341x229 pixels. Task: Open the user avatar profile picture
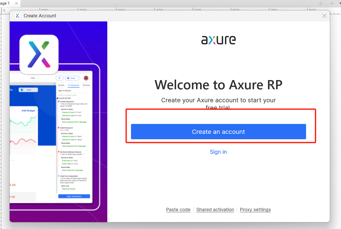(x=86, y=78)
